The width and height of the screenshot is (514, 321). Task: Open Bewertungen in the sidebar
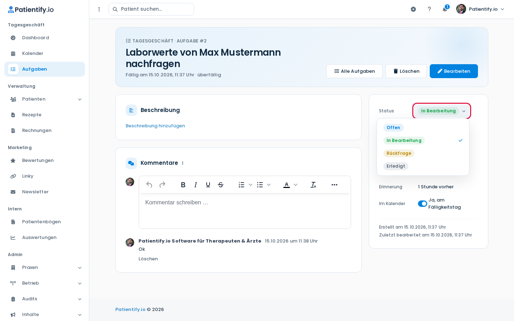tap(45, 160)
